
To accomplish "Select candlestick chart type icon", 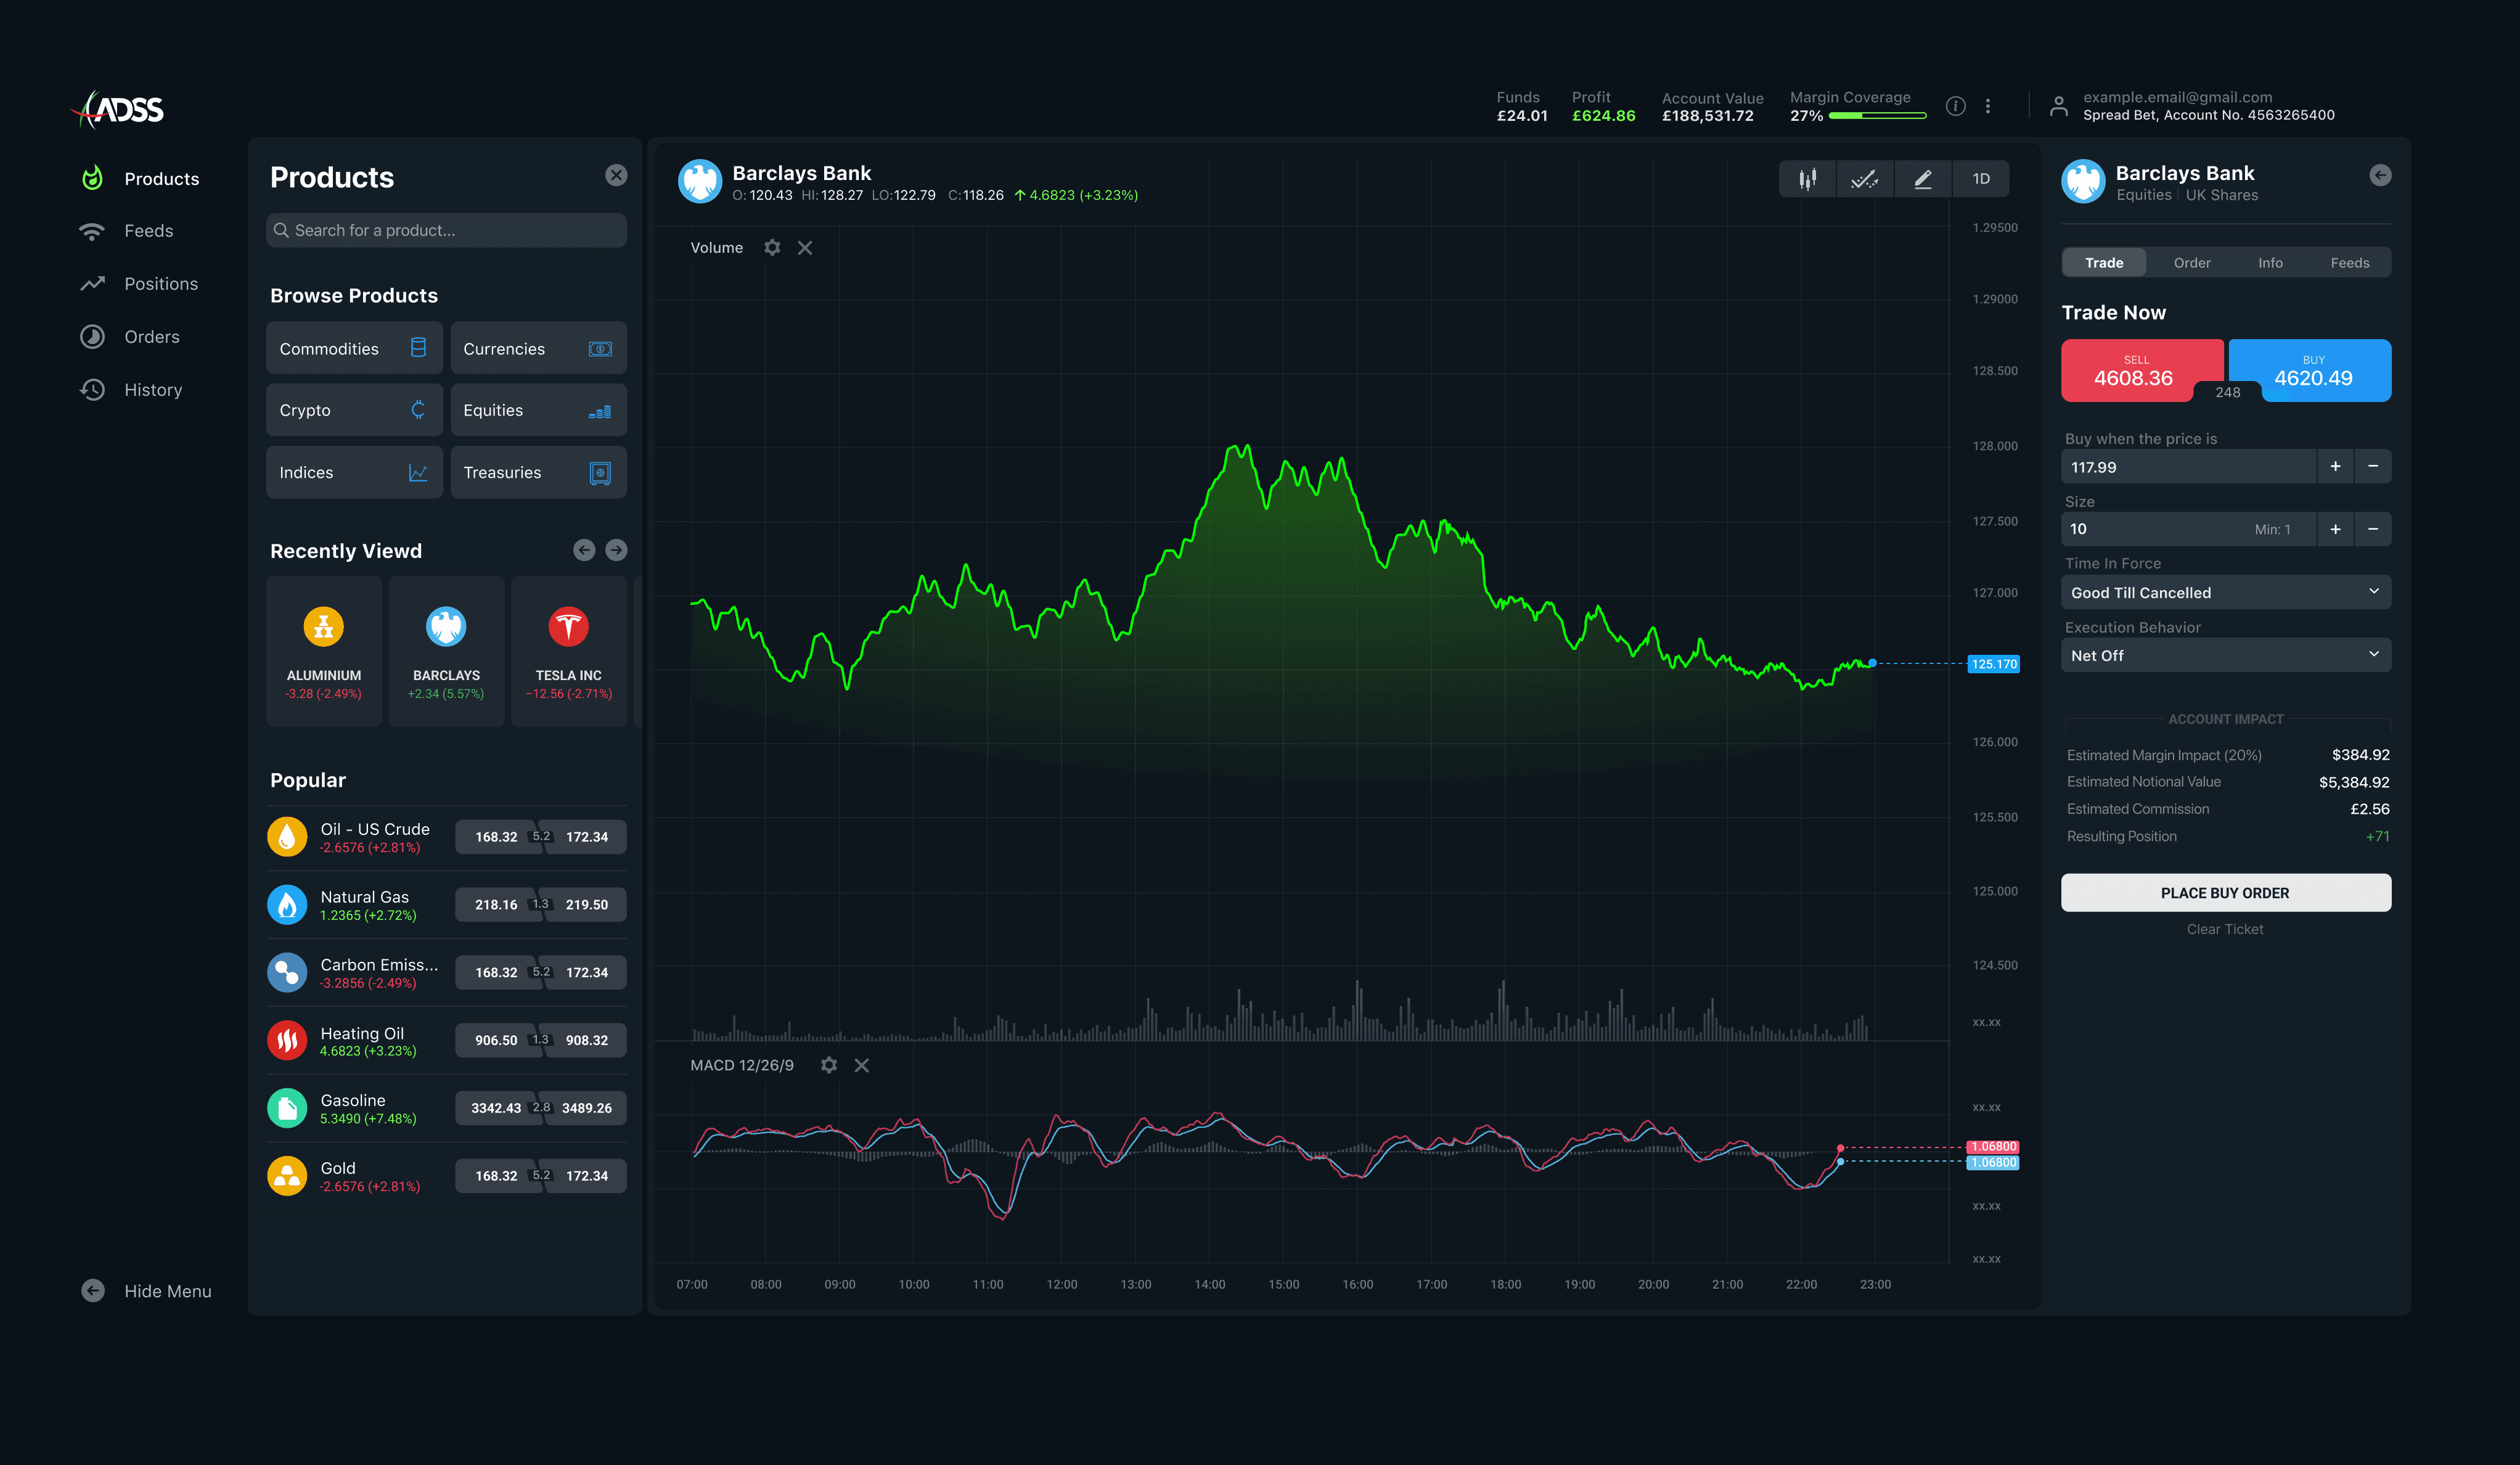I will (x=1807, y=179).
